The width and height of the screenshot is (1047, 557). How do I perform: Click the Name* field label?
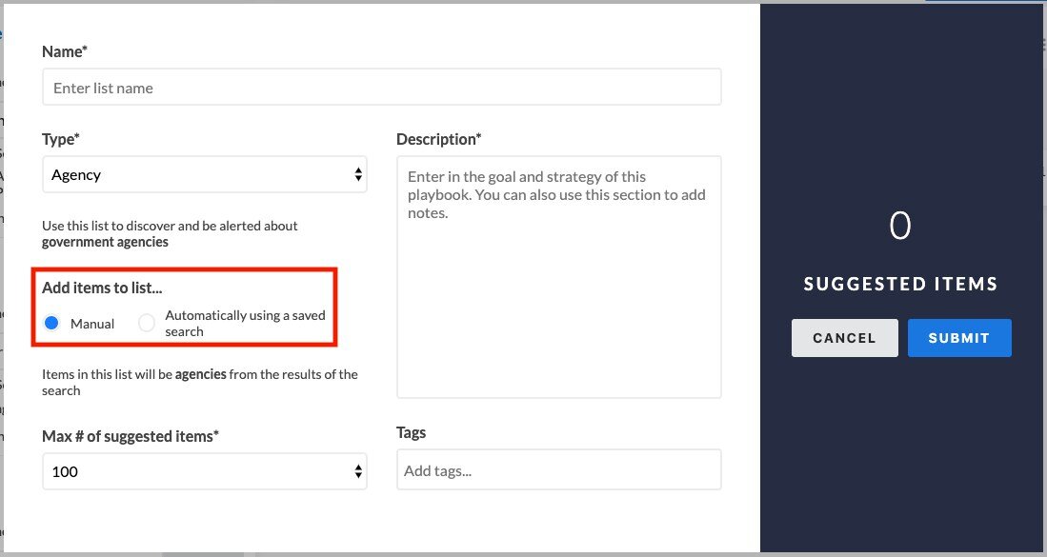(64, 50)
